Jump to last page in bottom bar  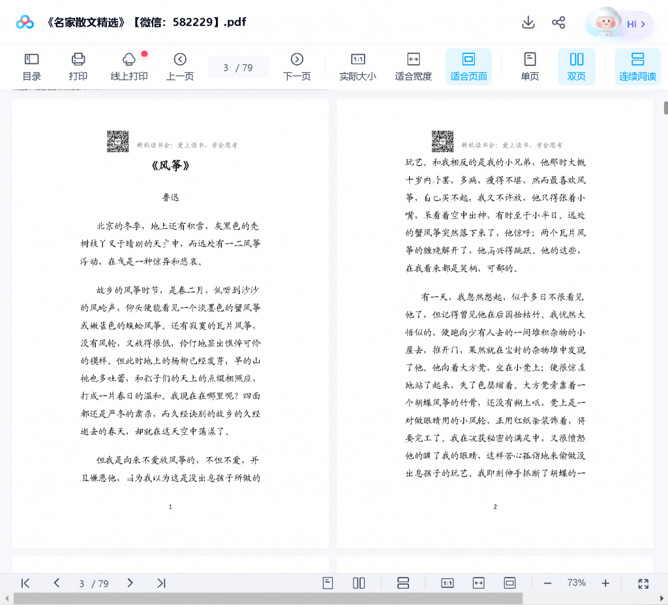[x=161, y=583]
